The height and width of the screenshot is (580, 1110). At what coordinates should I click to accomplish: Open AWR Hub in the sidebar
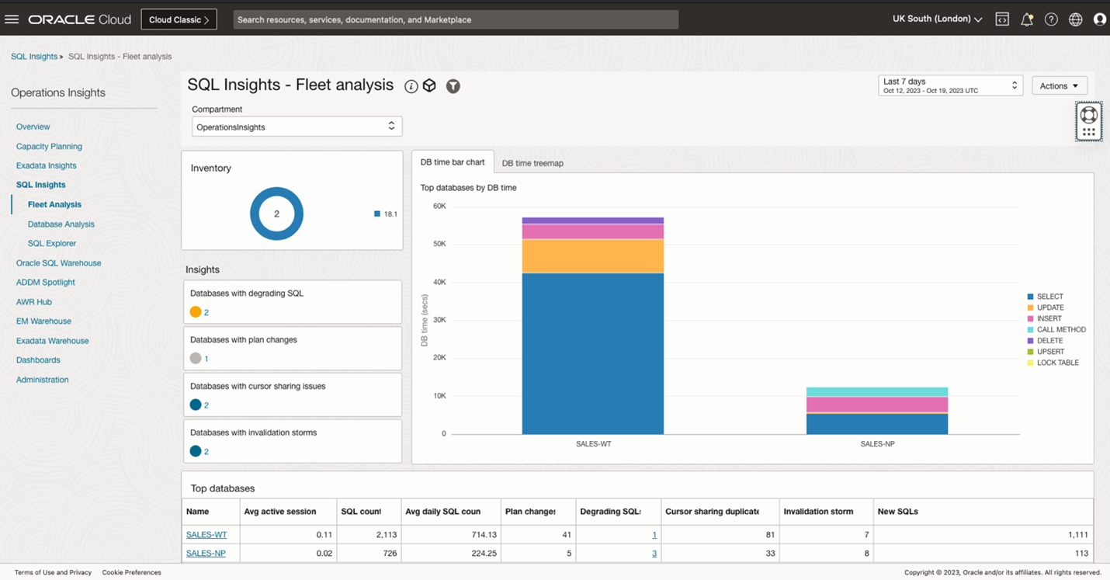pos(34,302)
